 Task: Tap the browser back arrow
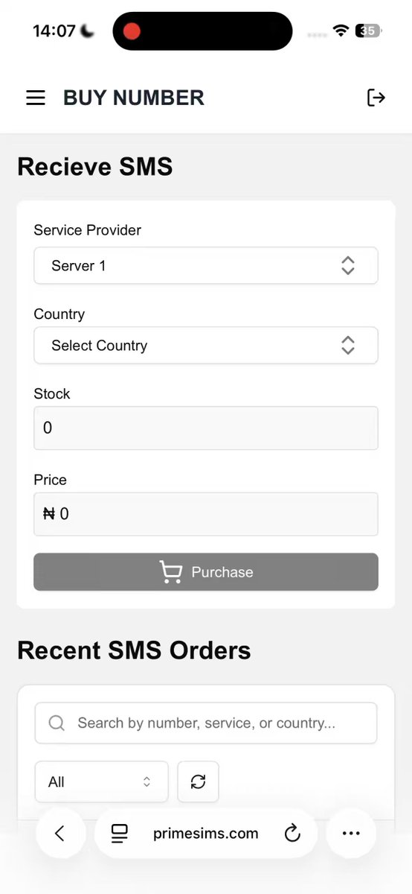(x=60, y=834)
